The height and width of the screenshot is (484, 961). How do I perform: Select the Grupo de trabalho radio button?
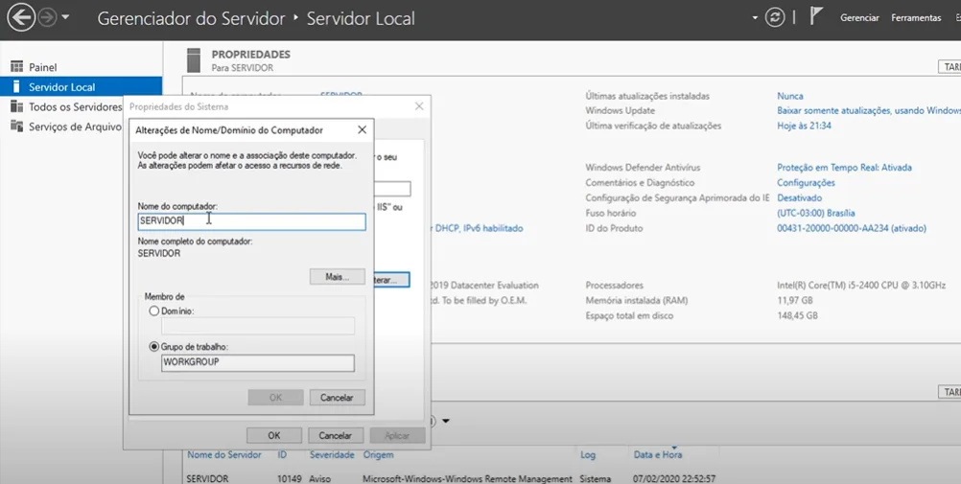(x=154, y=347)
